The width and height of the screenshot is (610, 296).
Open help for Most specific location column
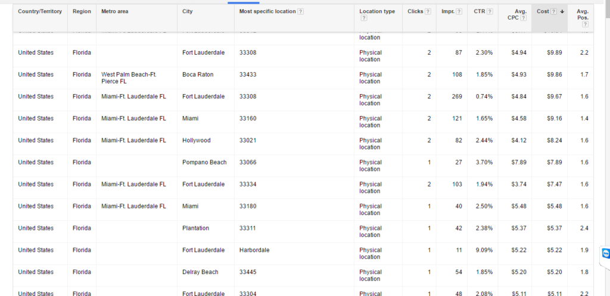click(300, 12)
